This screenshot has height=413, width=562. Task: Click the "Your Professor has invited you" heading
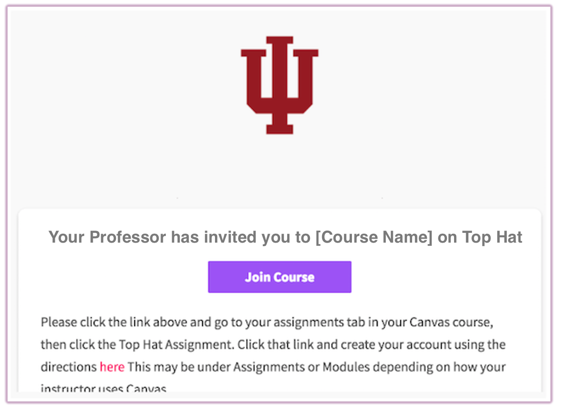pos(285,237)
